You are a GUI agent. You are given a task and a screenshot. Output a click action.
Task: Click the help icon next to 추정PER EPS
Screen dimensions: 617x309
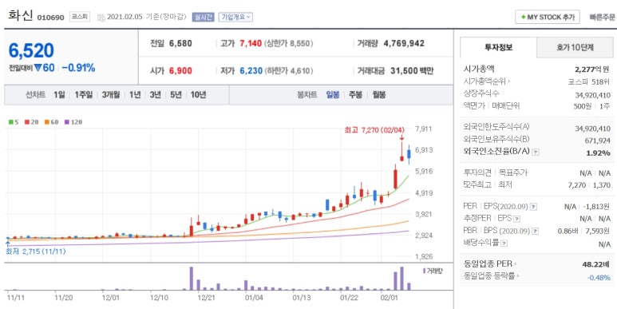pyautogui.click(x=516, y=219)
